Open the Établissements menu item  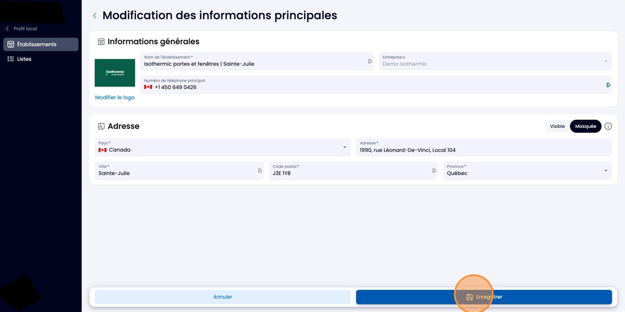point(41,44)
